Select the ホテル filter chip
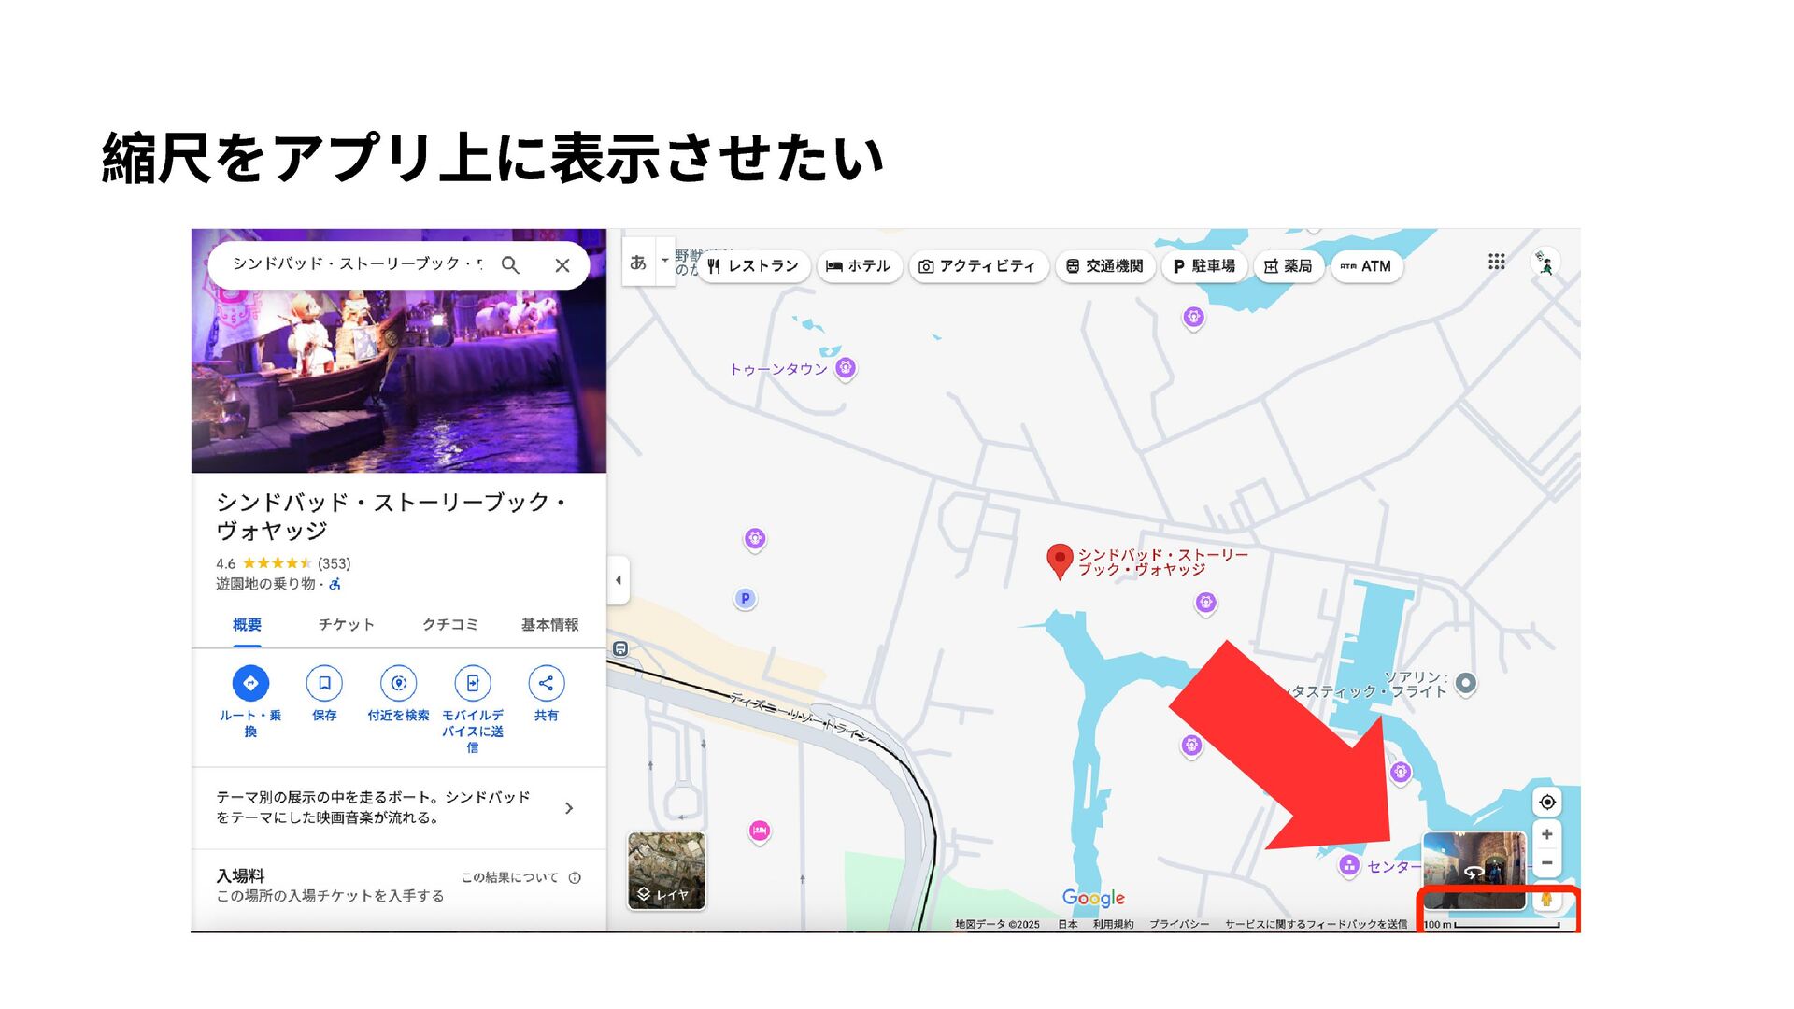 pos(859,266)
